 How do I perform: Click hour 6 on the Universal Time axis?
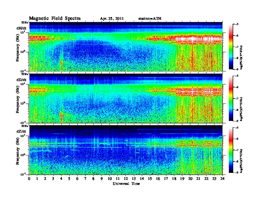click(77, 179)
